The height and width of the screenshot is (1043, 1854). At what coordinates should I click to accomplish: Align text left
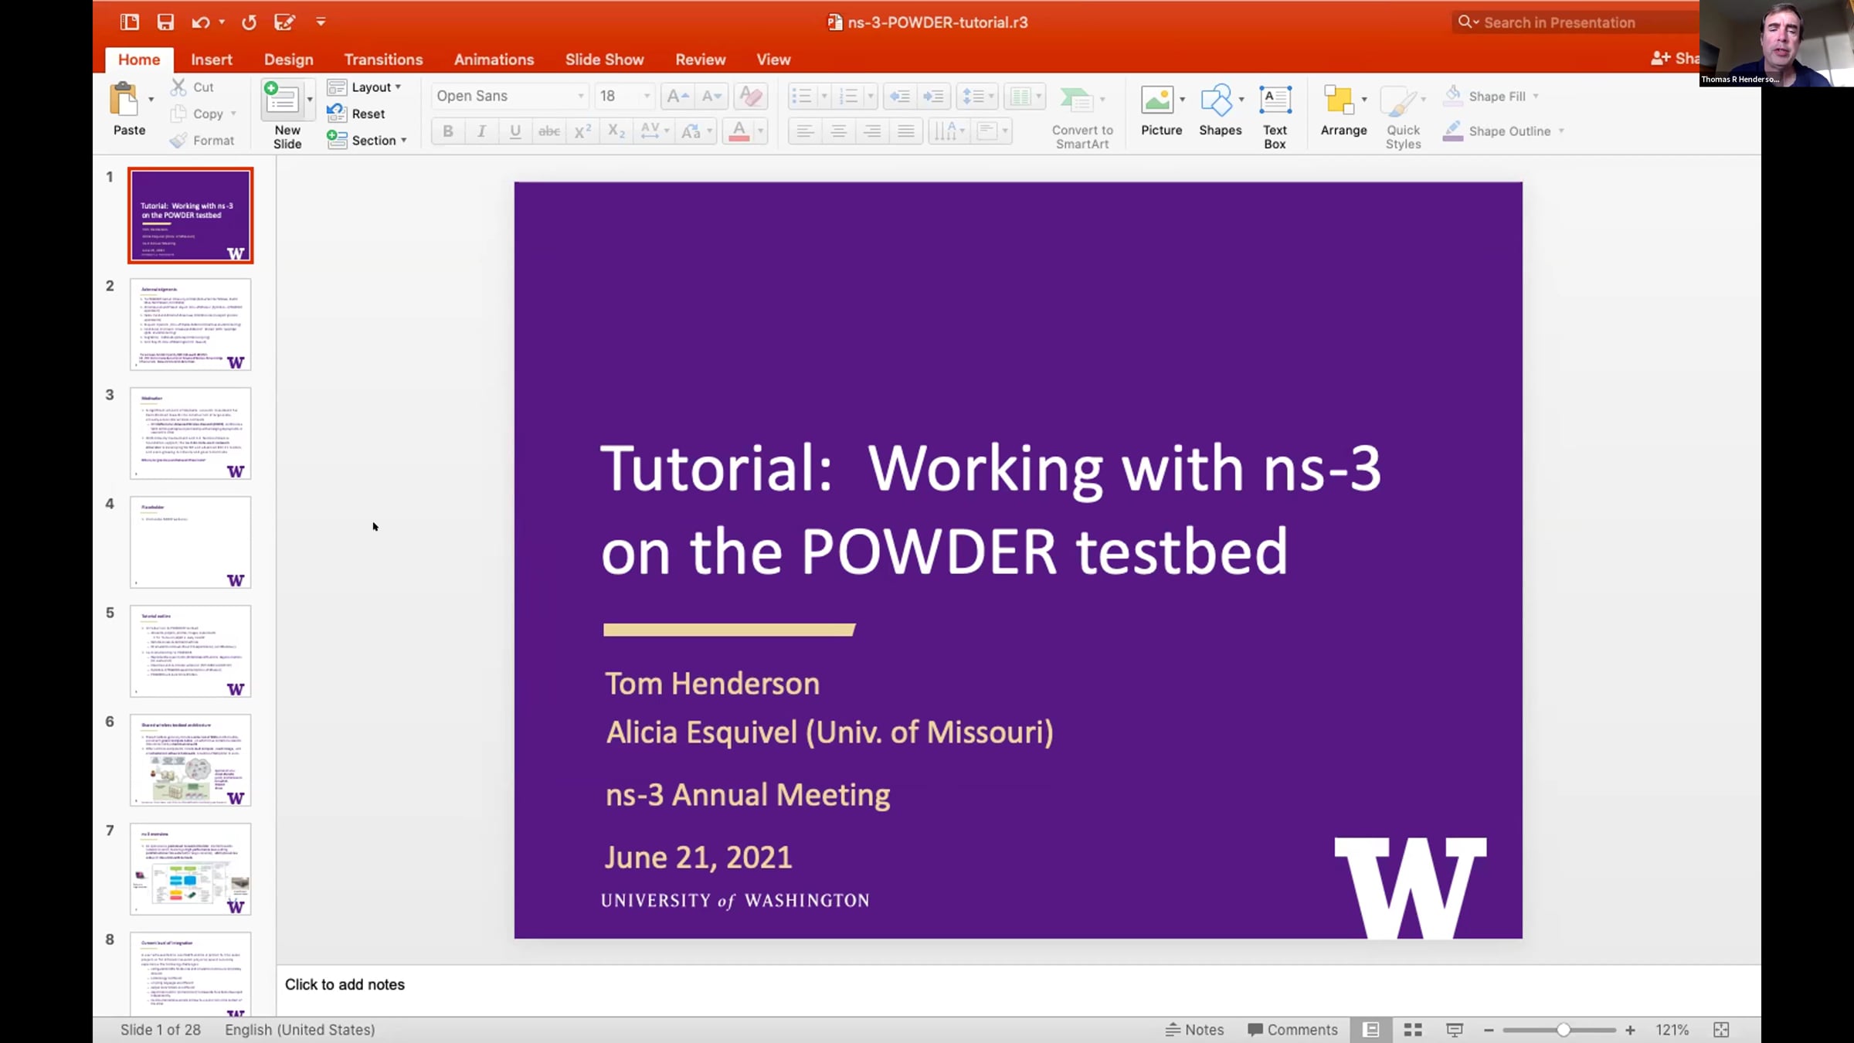805,131
